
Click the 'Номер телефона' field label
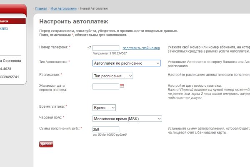pos(54,47)
